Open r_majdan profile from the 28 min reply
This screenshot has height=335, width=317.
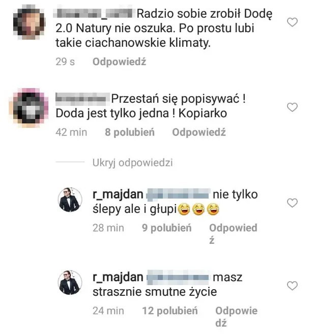click(118, 194)
